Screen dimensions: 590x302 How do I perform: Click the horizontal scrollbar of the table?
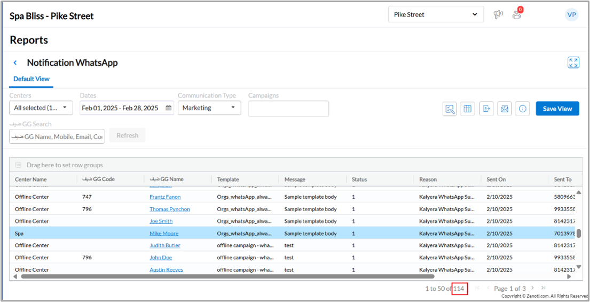click(227, 276)
